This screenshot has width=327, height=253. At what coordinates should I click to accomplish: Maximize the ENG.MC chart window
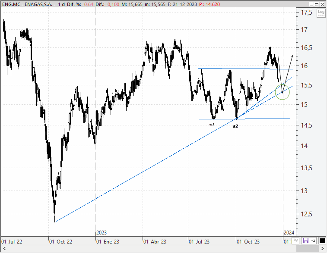click(x=317, y=4)
